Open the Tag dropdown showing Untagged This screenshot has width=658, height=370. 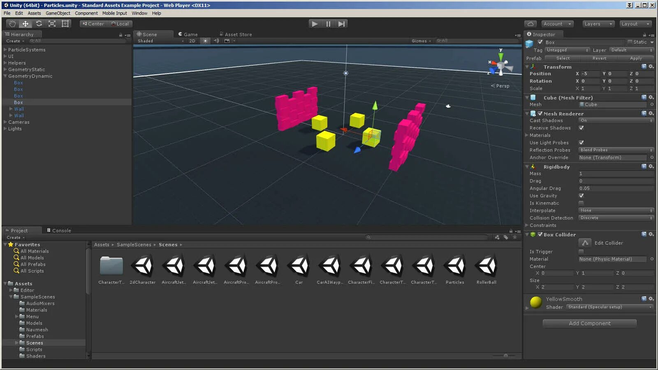(567, 50)
